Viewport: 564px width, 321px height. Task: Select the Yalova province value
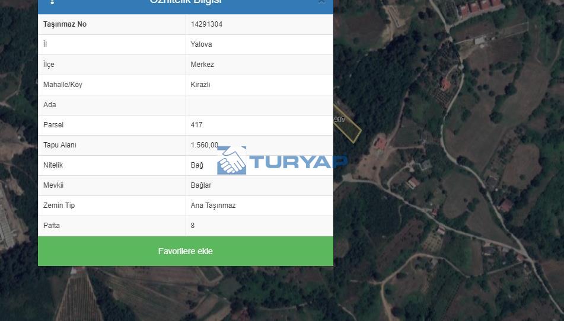pos(201,44)
